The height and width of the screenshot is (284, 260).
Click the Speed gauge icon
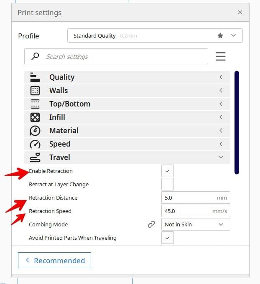[x=35, y=144]
